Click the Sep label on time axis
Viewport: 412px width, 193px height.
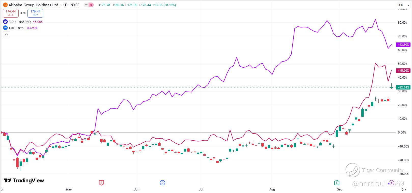point(340,189)
